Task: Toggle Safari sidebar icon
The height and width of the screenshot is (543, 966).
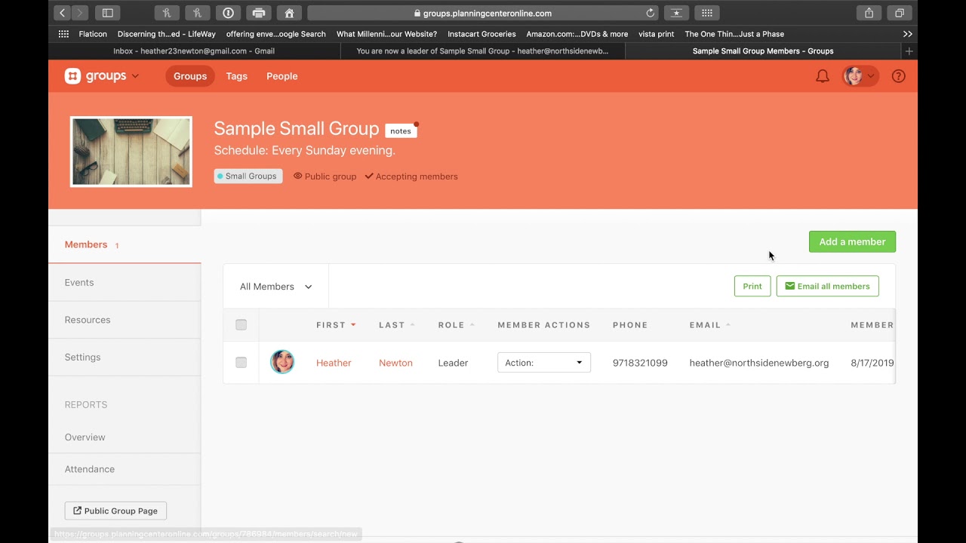Action: point(107,13)
